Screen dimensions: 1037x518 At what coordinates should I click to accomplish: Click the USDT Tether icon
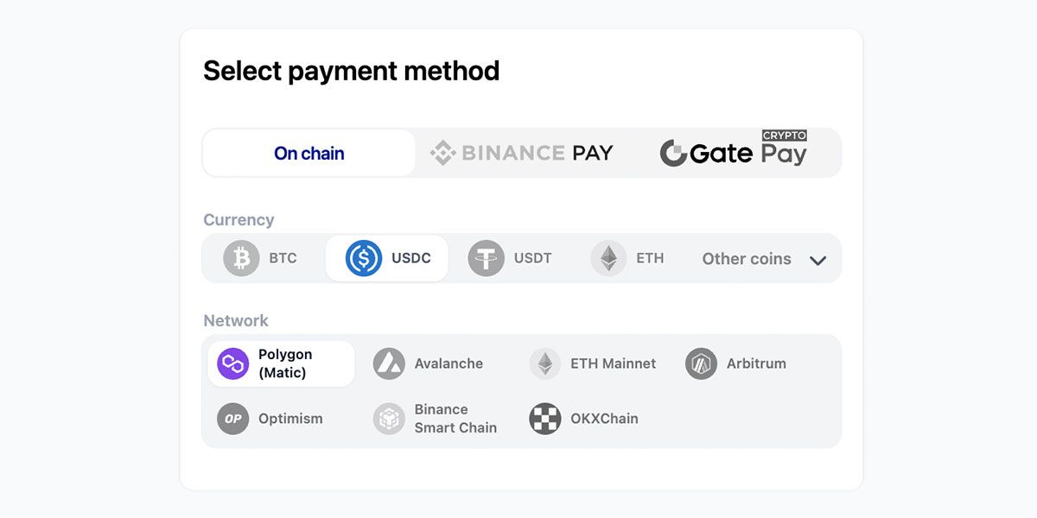point(486,257)
